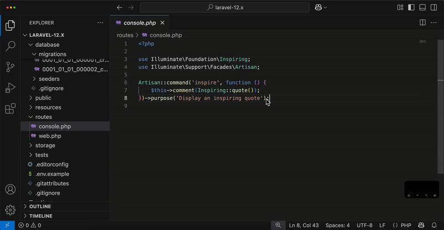Open Copilot status icon in status bar
Viewport: 444px width, 230px height.
coord(421,226)
